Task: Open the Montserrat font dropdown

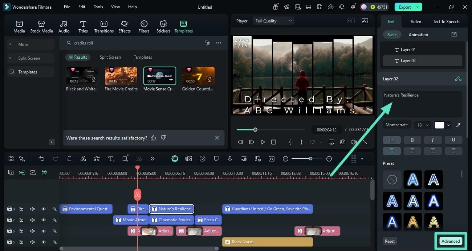Action: pyautogui.click(x=397, y=125)
